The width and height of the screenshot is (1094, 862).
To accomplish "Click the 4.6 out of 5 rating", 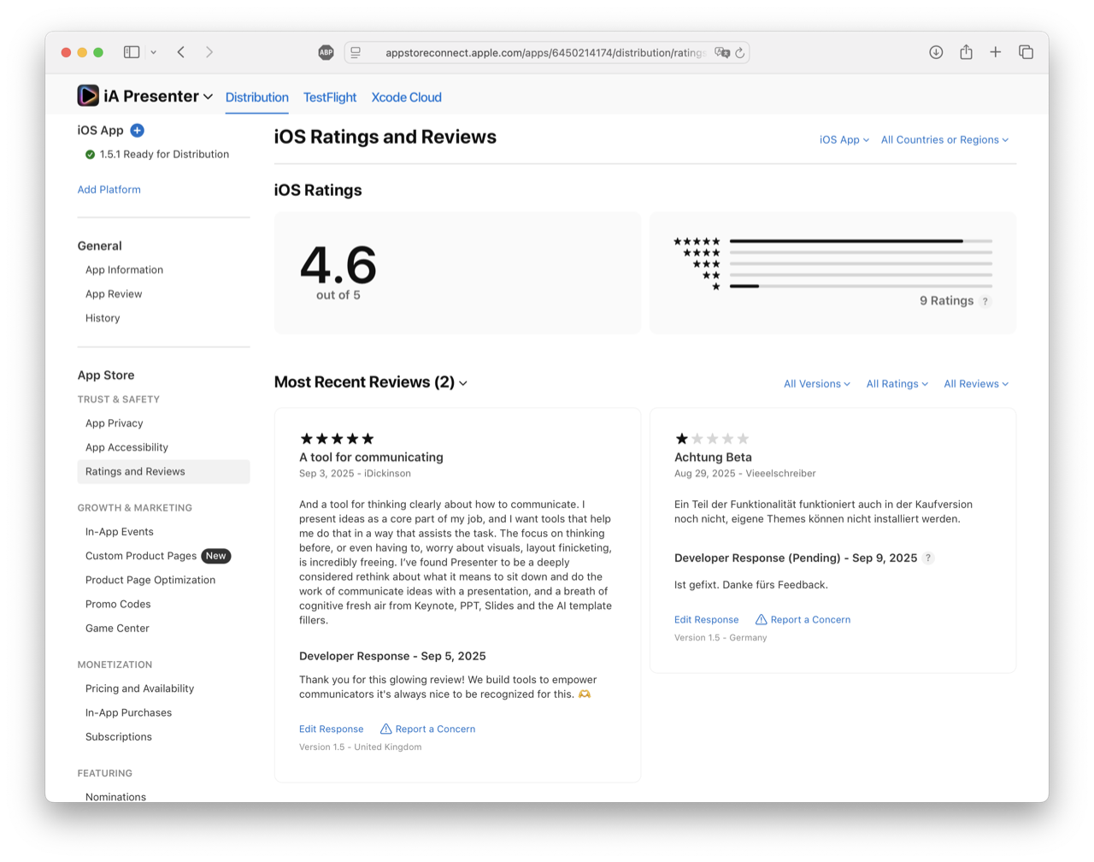I will [x=338, y=272].
